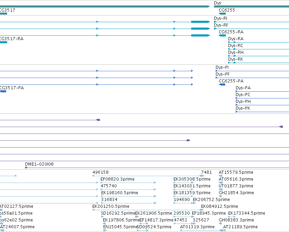Image resolution: width=289 pixels, height=232 pixels.
Task: Click the Dys-PF protein label
Action: (x=222, y=74)
